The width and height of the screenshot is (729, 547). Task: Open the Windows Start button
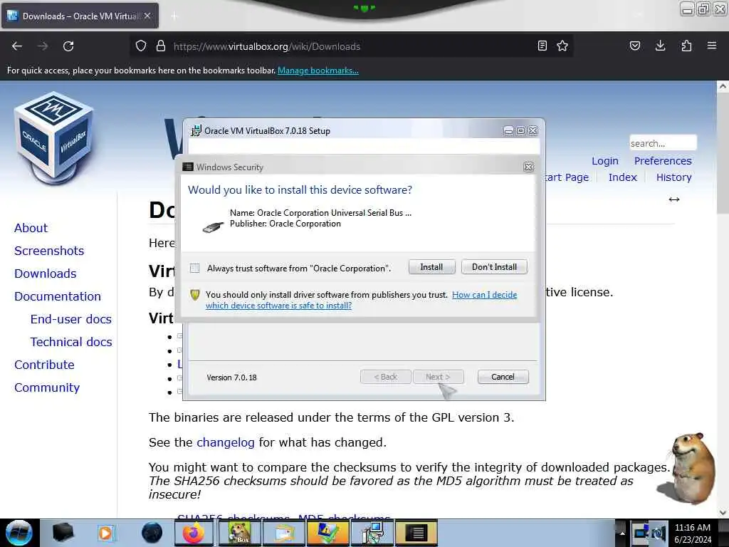[x=19, y=533]
